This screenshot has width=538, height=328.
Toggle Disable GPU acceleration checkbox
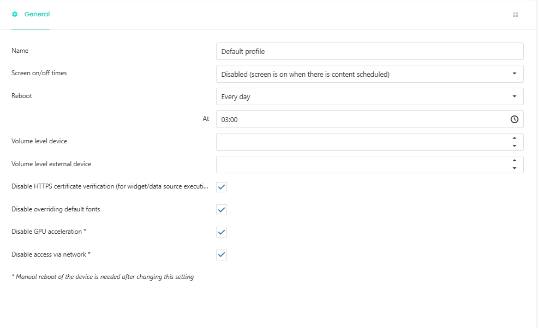click(x=222, y=232)
